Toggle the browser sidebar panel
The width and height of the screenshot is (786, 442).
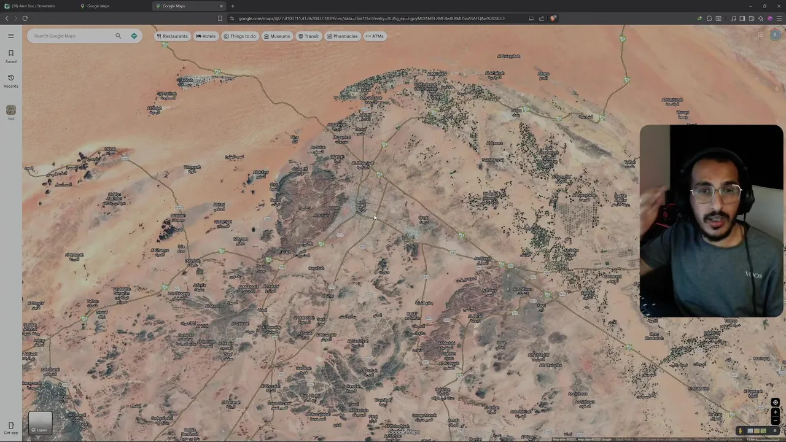pyautogui.click(x=742, y=18)
